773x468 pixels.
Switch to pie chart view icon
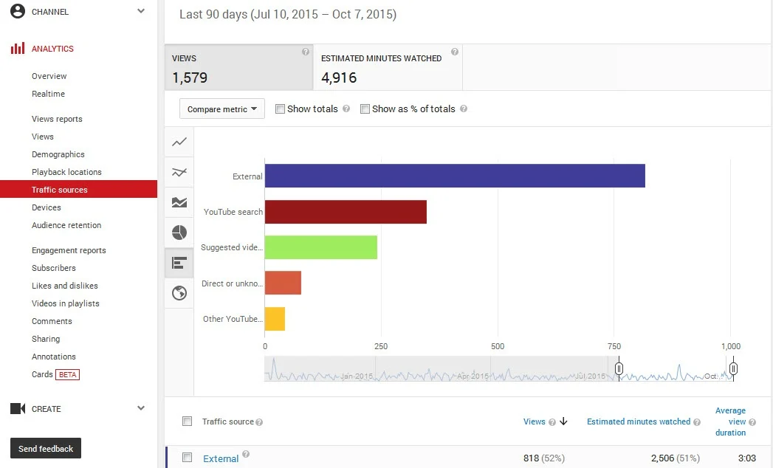pyautogui.click(x=179, y=233)
